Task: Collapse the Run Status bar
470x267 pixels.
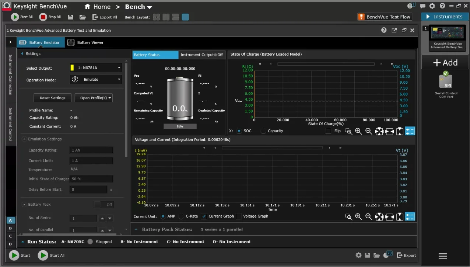Action: tap(23, 242)
